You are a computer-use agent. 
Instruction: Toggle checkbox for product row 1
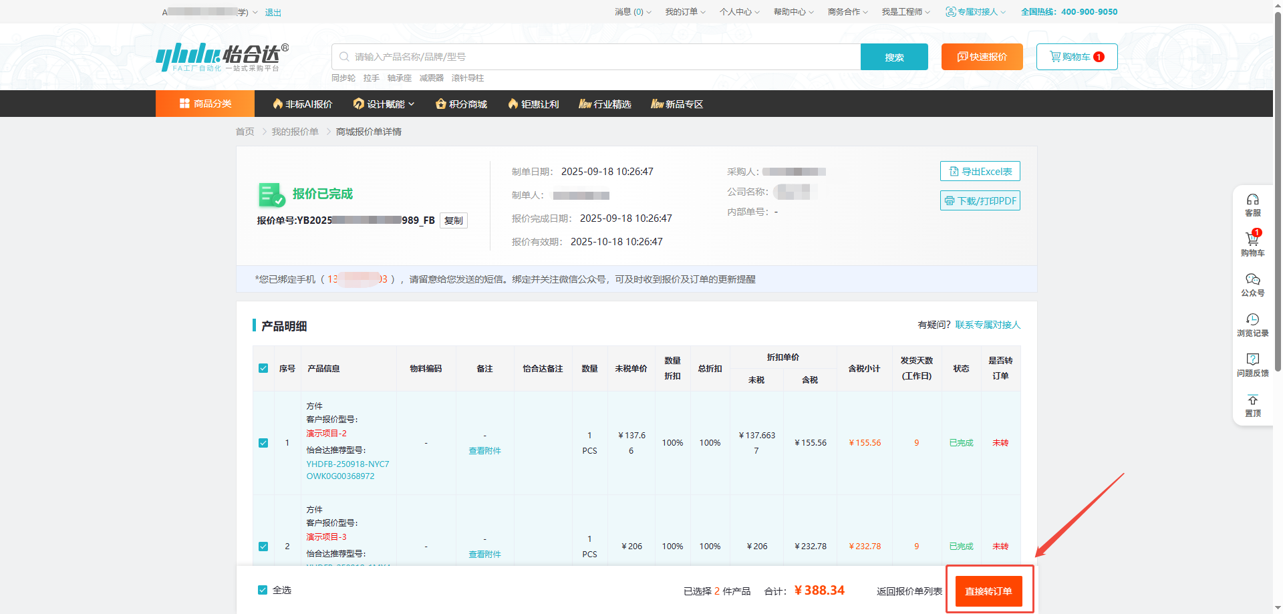click(x=263, y=443)
